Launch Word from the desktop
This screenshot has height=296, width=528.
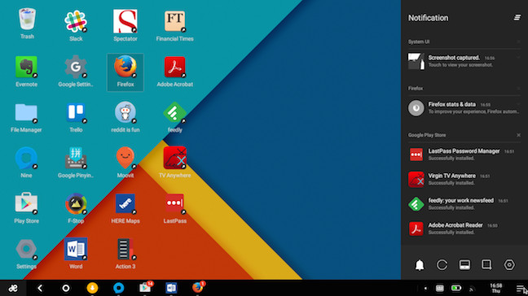[76, 249]
